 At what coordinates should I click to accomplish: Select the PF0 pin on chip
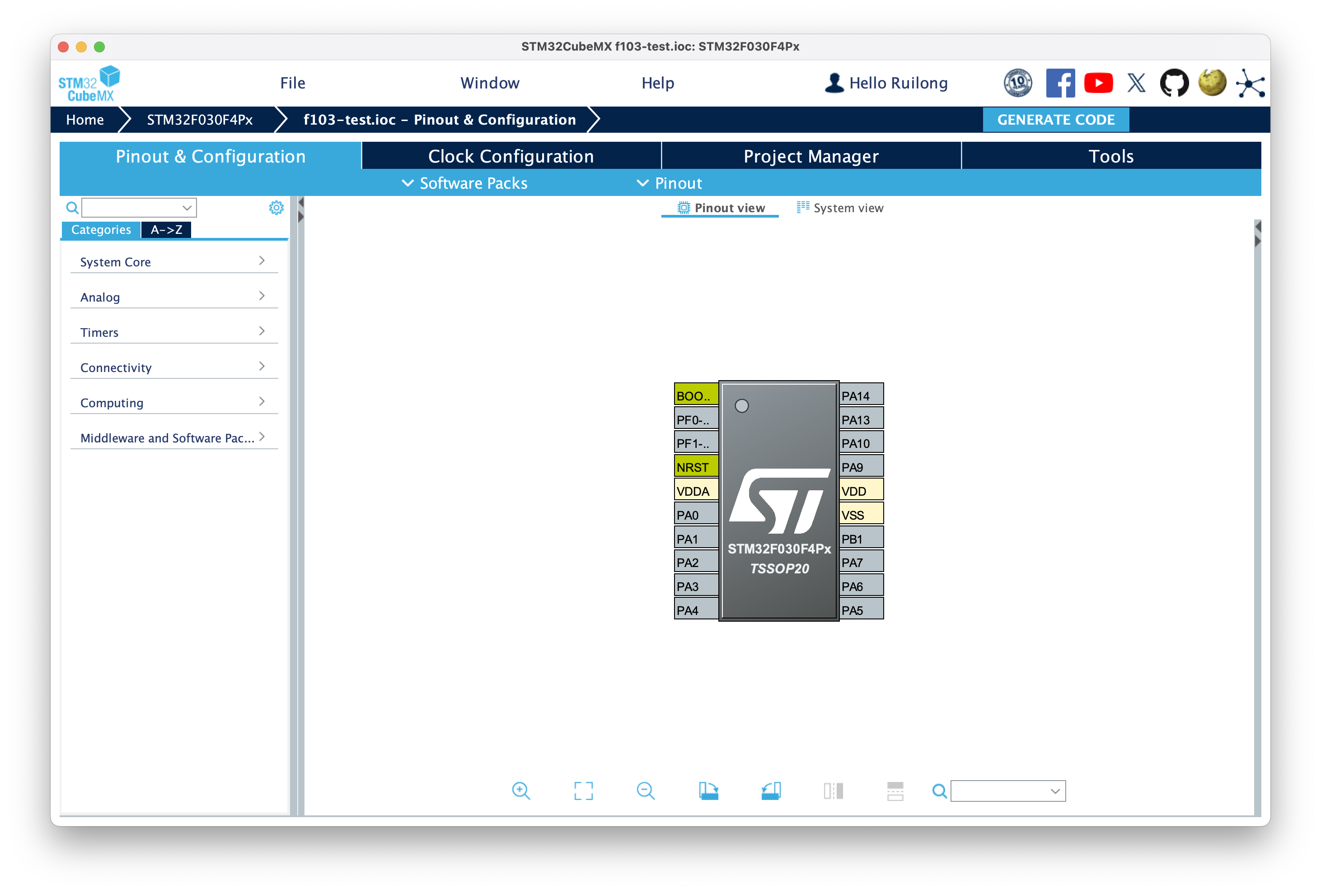click(x=696, y=419)
